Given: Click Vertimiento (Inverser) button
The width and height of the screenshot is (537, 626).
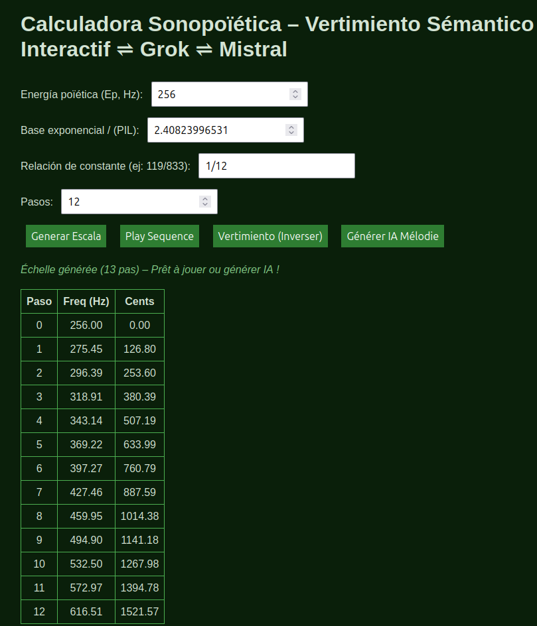Looking at the screenshot, I should pyautogui.click(x=270, y=236).
